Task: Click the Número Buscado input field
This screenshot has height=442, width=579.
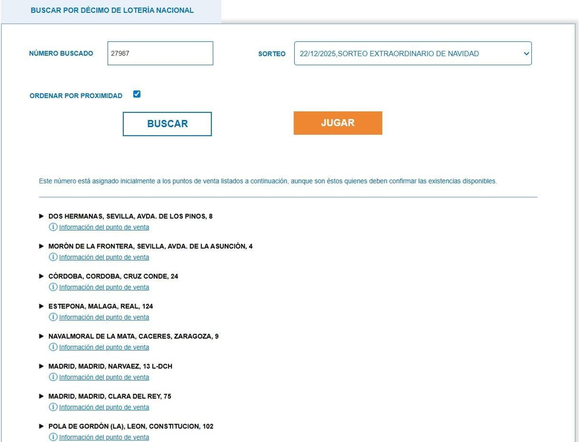Action: click(x=160, y=54)
